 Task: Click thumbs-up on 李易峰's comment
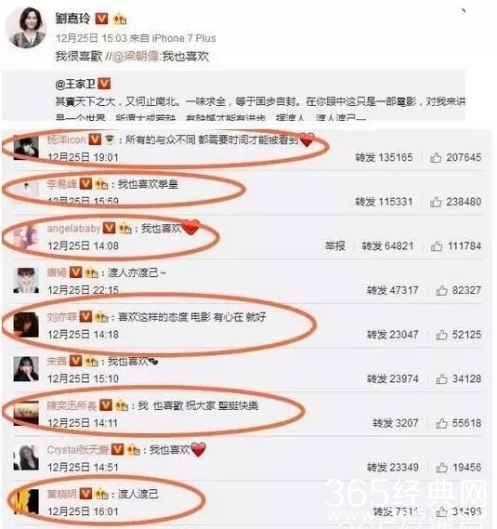(x=436, y=202)
